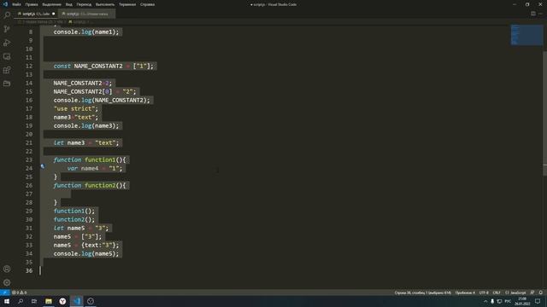Click the microphone tray icon

tap(492, 301)
